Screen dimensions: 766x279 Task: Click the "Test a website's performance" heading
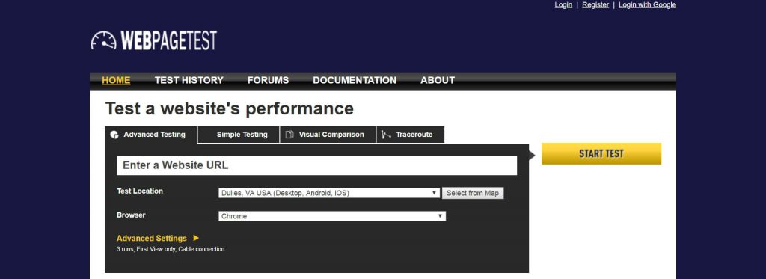click(x=229, y=108)
